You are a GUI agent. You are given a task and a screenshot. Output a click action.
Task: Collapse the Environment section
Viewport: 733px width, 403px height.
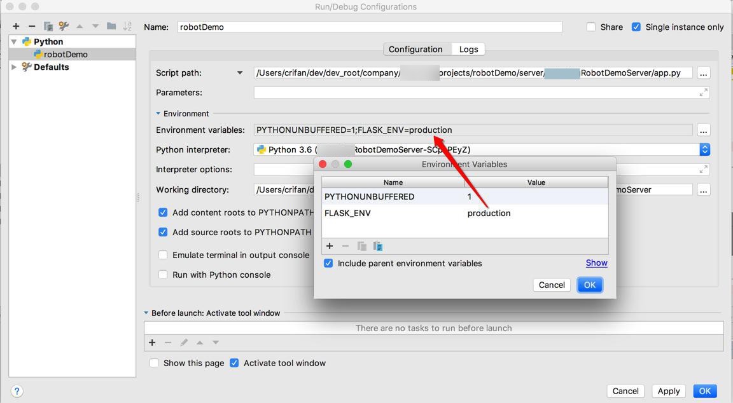(x=158, y=114)
